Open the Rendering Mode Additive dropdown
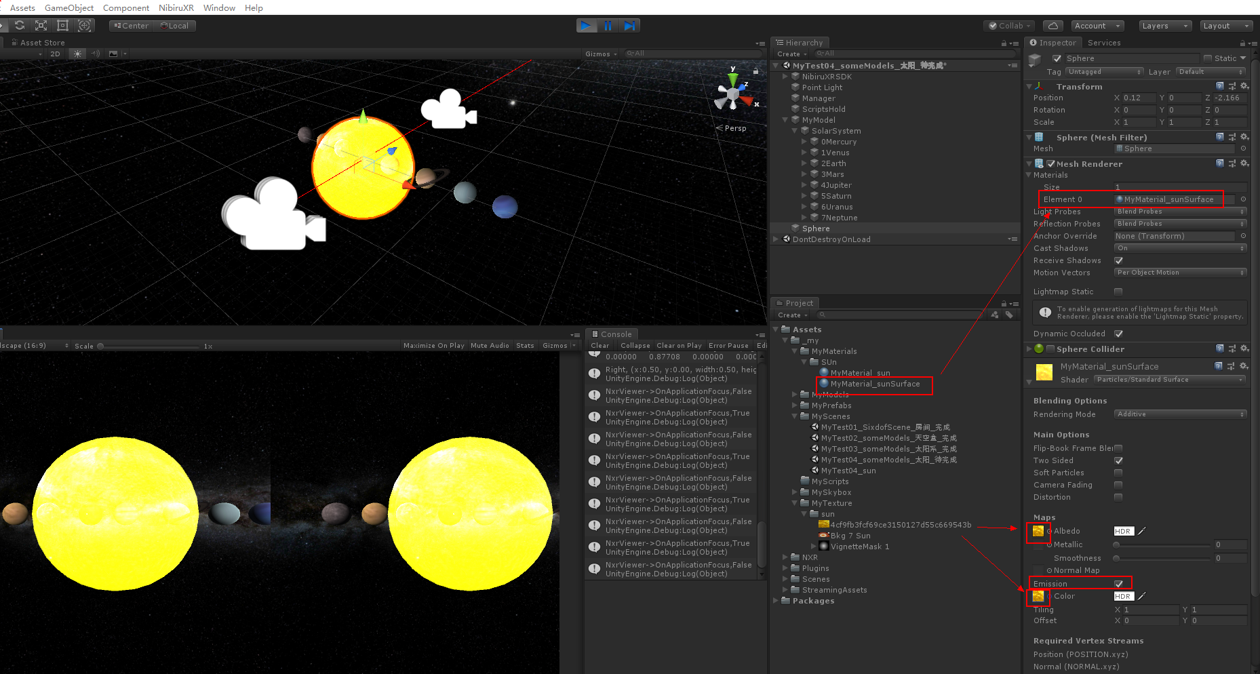 (x=1179, y=414)
